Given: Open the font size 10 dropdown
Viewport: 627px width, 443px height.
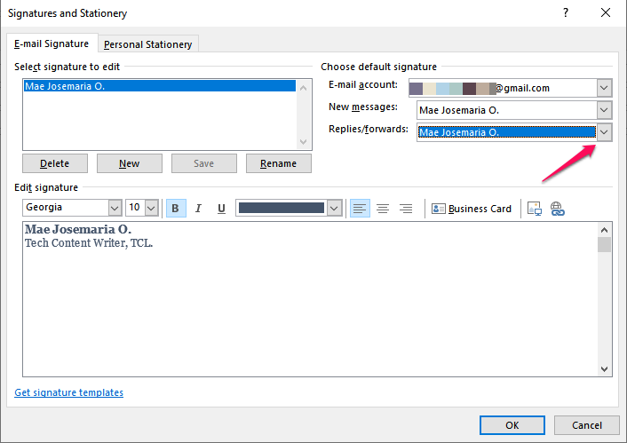Looking at the screenshot, I should point(151,208).
